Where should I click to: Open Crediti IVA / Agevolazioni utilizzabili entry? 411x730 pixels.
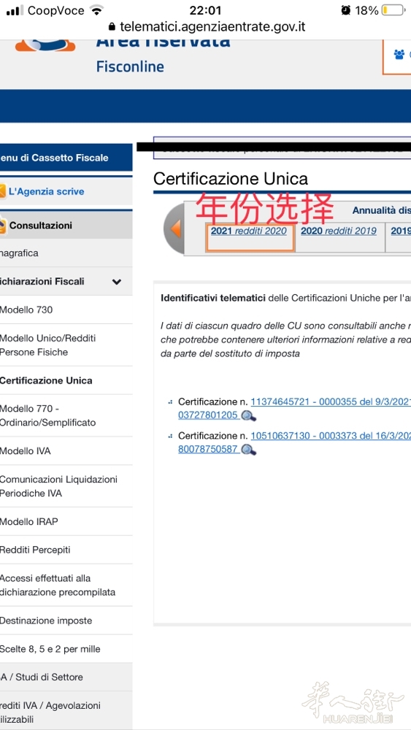[66, 711]
